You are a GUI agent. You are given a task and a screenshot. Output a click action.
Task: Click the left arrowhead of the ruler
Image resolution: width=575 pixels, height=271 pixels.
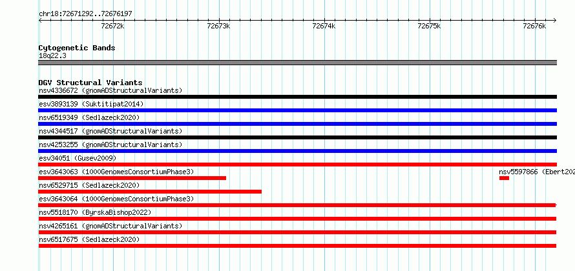(x=40, y=20)
